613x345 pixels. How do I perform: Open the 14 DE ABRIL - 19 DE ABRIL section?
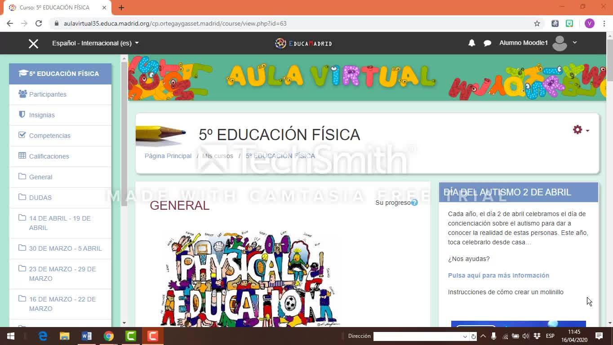pos(60,223)
